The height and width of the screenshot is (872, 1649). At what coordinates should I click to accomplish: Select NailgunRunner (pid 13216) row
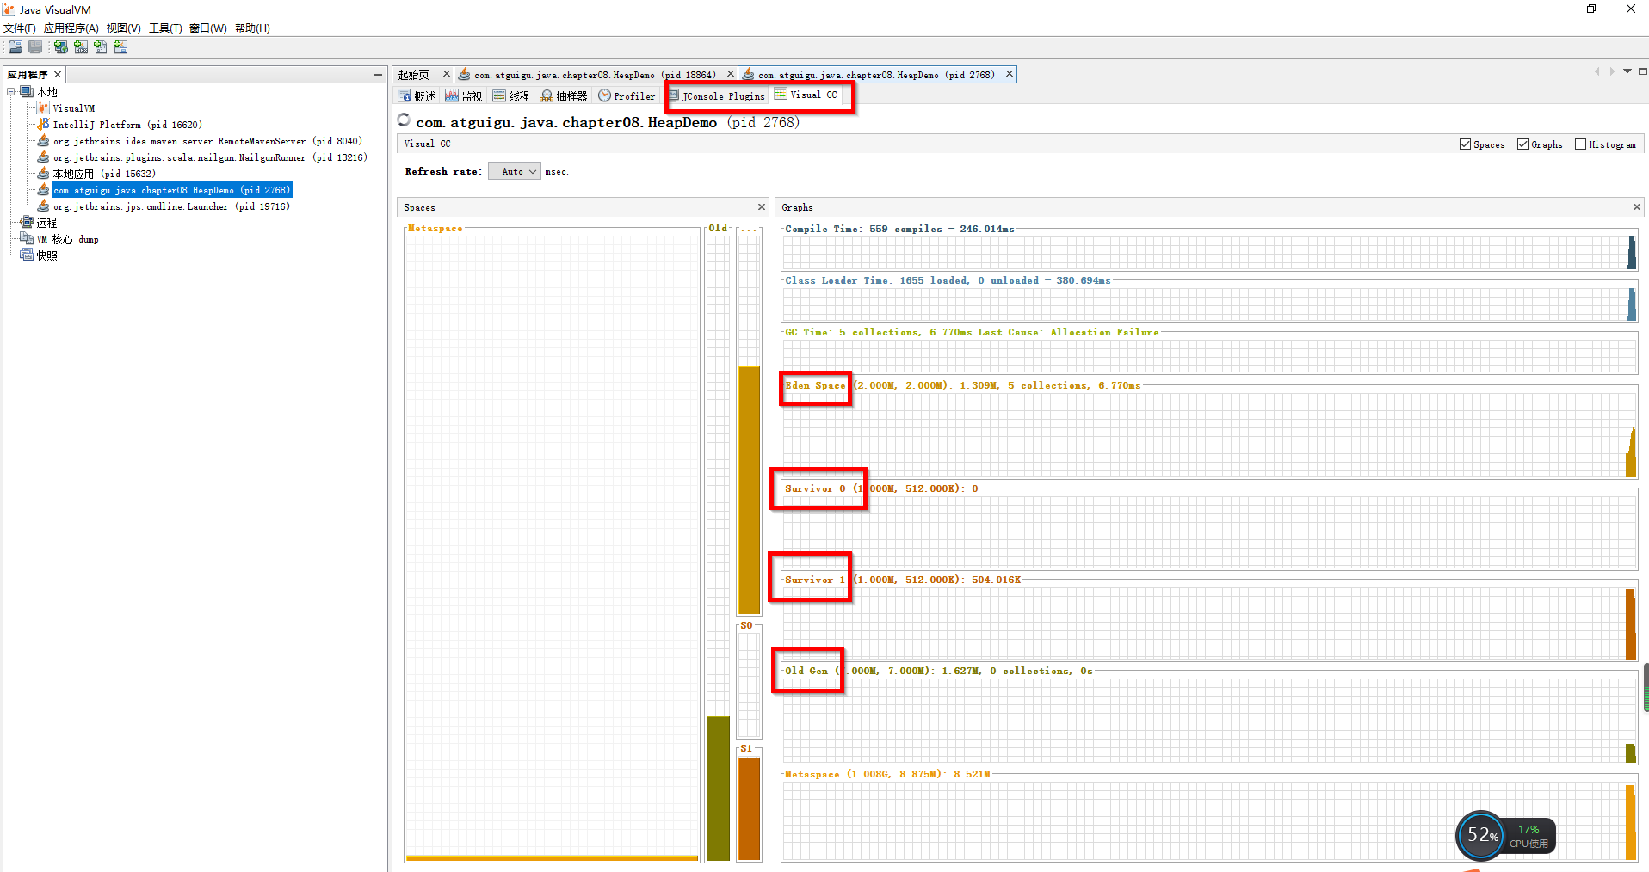pyautogui.click(x=210, y=157)
